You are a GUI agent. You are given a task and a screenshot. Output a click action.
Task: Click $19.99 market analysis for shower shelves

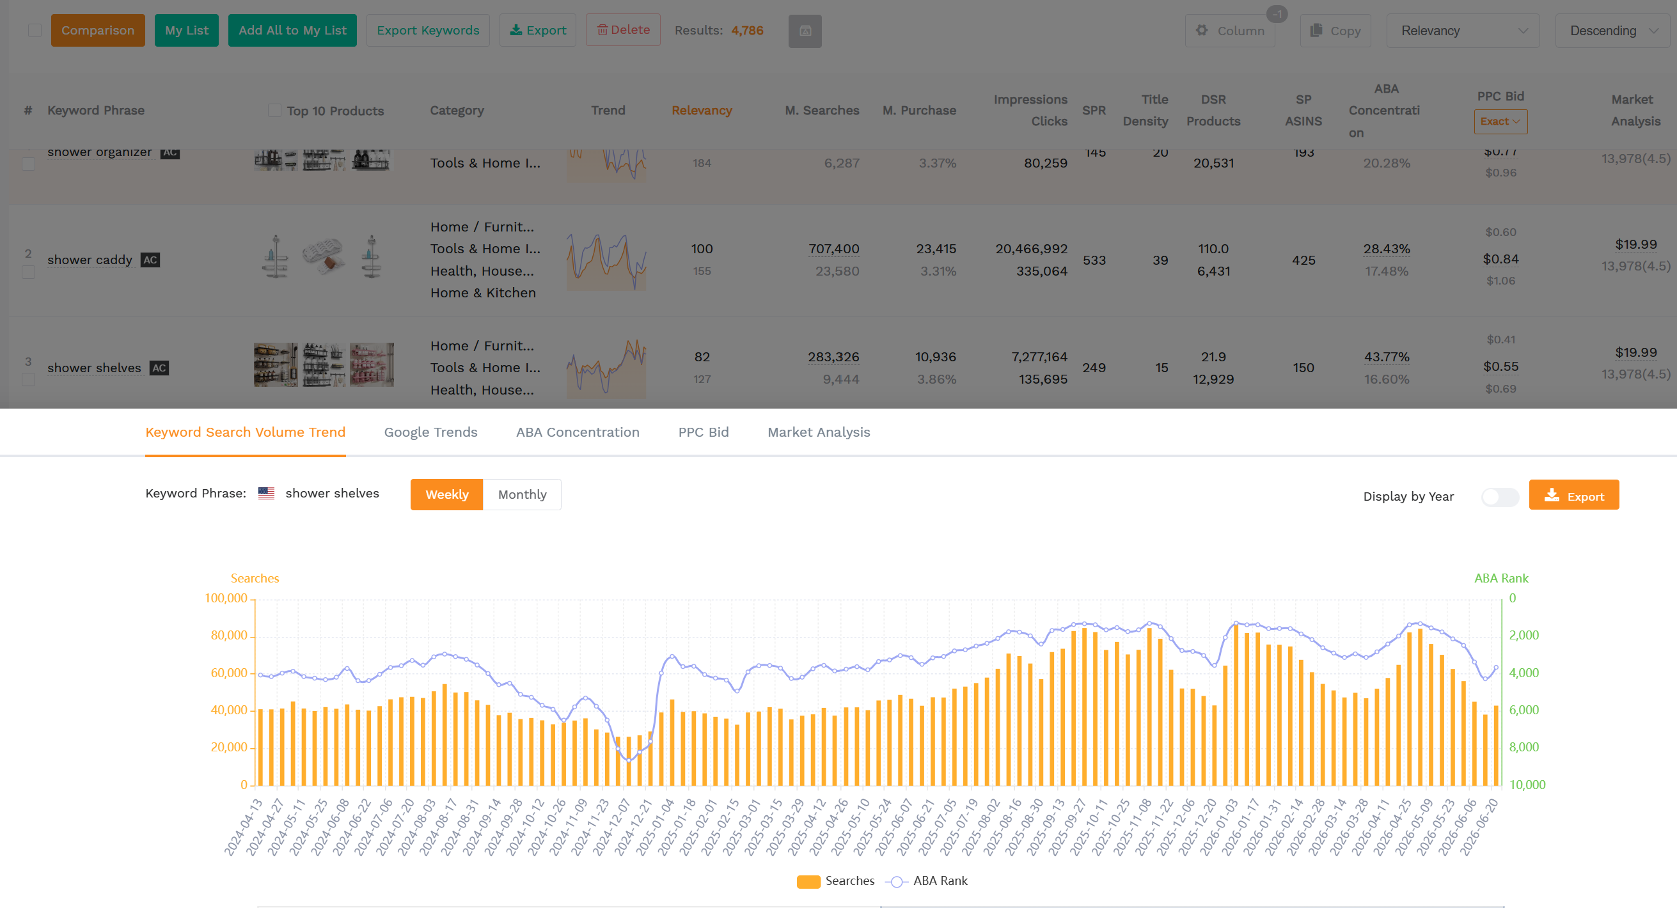(x=1635, y=353)
